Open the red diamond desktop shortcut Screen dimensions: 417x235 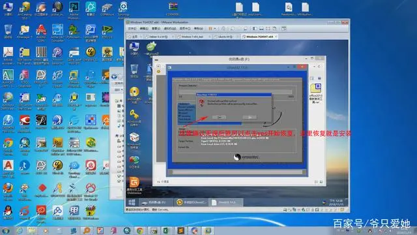point(42,188)
